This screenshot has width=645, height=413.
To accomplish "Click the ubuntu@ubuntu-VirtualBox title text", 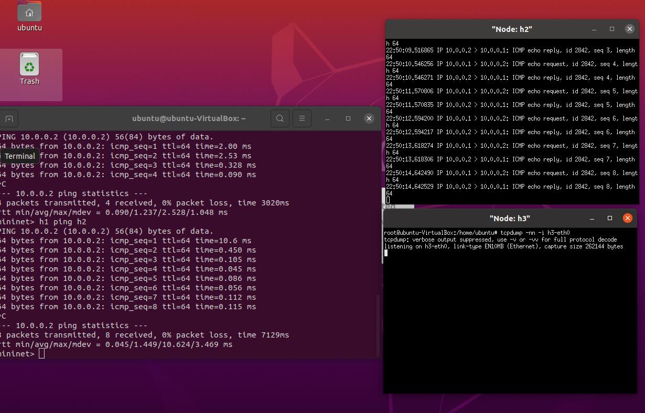I will click(189, 118).
